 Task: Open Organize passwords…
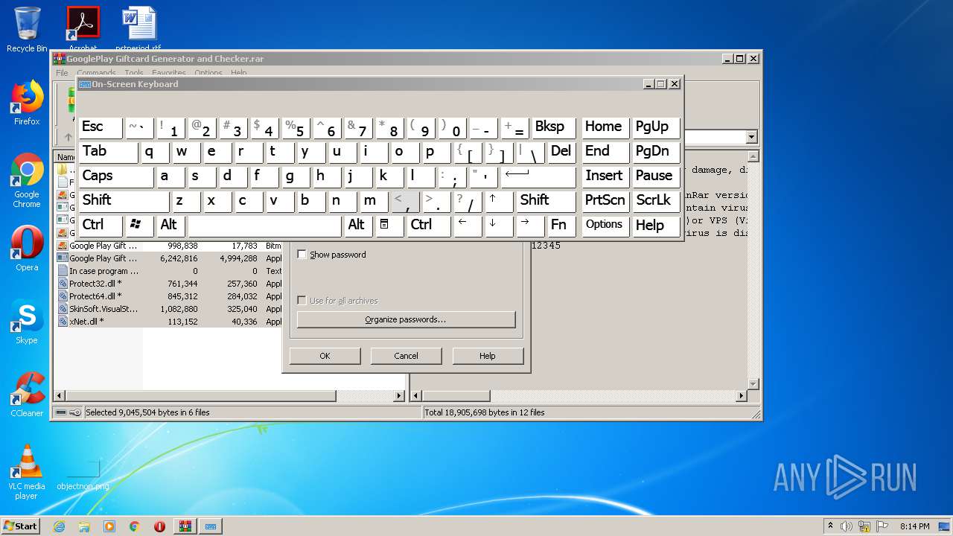406,319
